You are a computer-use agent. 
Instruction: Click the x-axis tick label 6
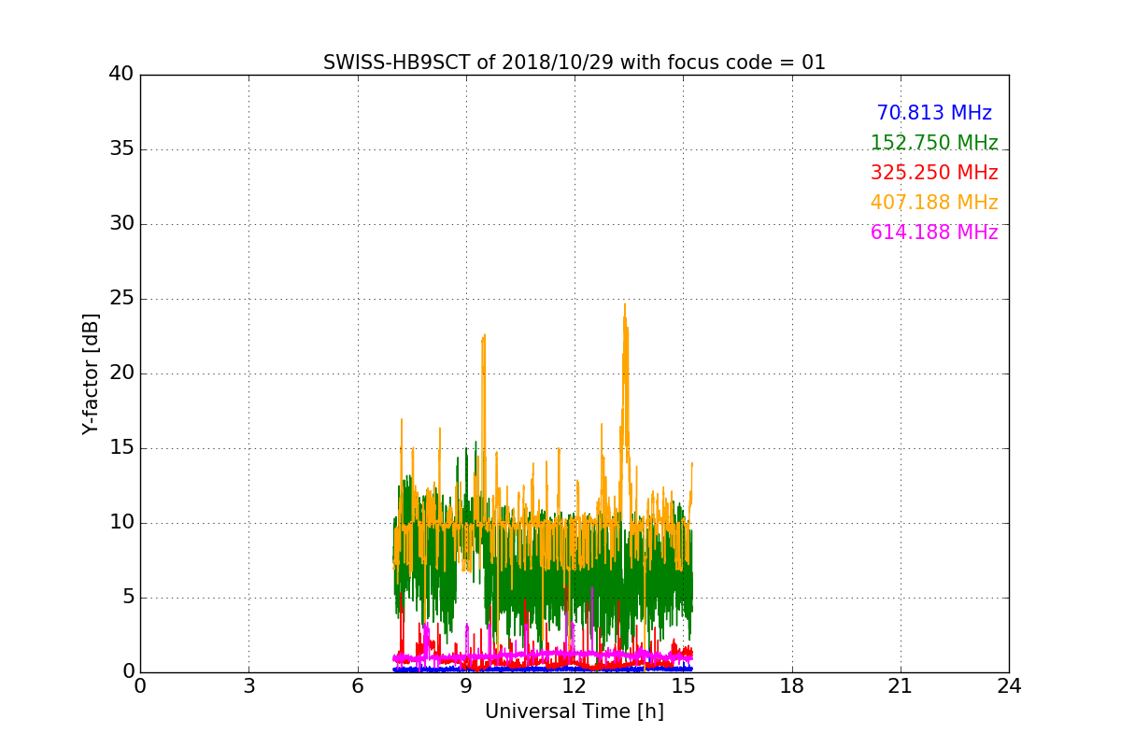pyautogui.click(x=358, y=686)
